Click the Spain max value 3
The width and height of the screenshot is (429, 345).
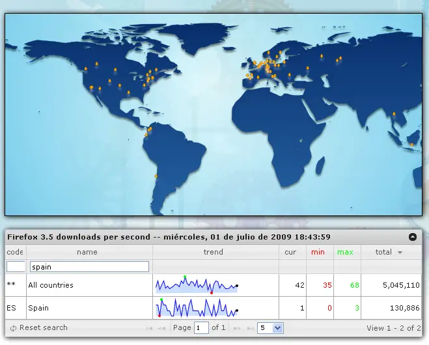[x=357, y=308]
